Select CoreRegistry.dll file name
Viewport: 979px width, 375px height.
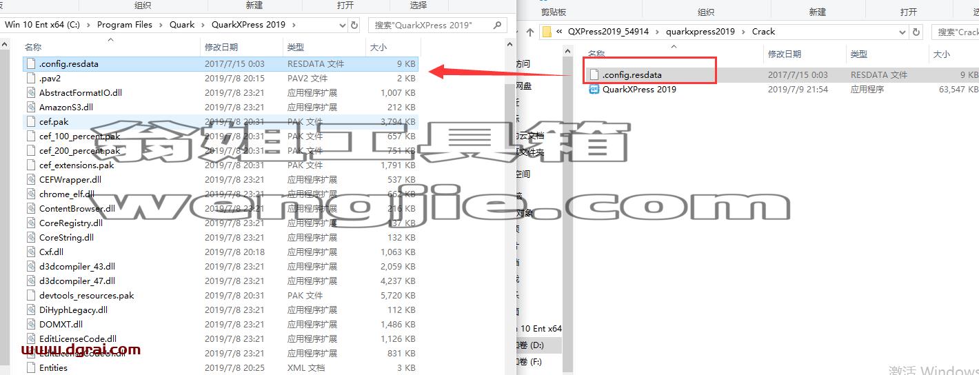(70, 223)
